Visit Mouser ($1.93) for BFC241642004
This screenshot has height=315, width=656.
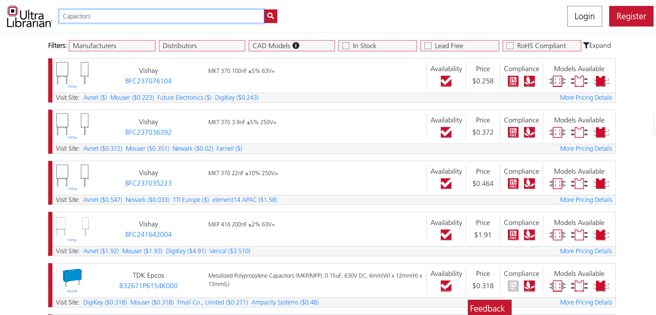coord(142,251)
